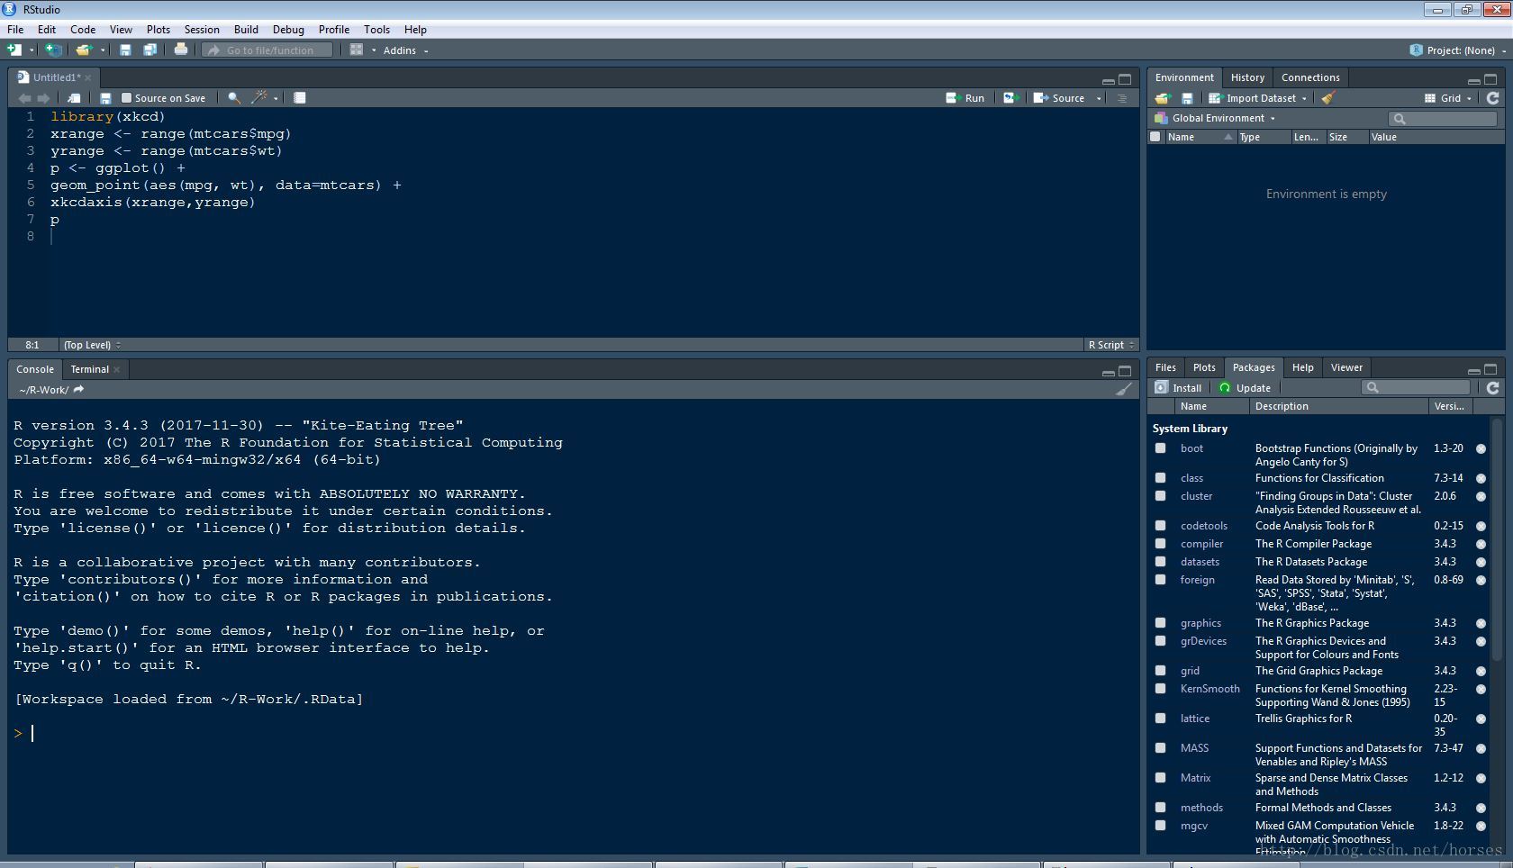Click the editor toolbar save disk icon
The image size is (1513, 868).
pos(105,98)
